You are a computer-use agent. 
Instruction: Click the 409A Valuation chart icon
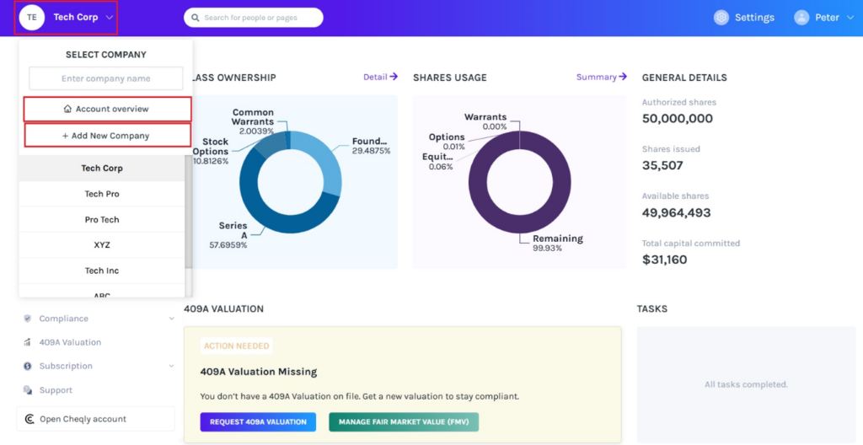(28, 342)
